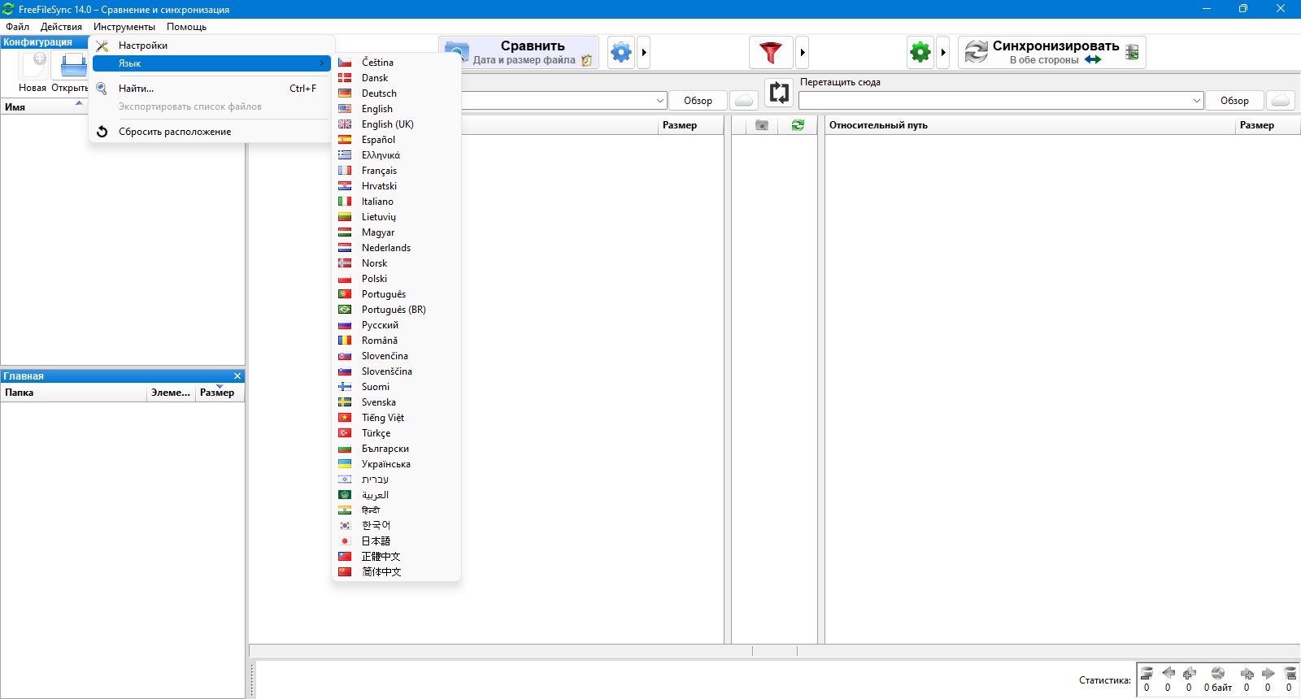Close the Главная panel
The image size is (1301, 699).
[237, 376]
